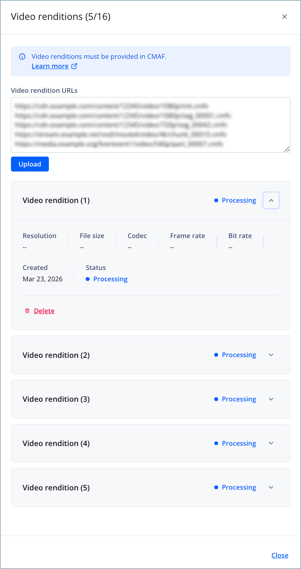
Task: Click the Video rendition URLs label
Action: click(x=44, y=91)
